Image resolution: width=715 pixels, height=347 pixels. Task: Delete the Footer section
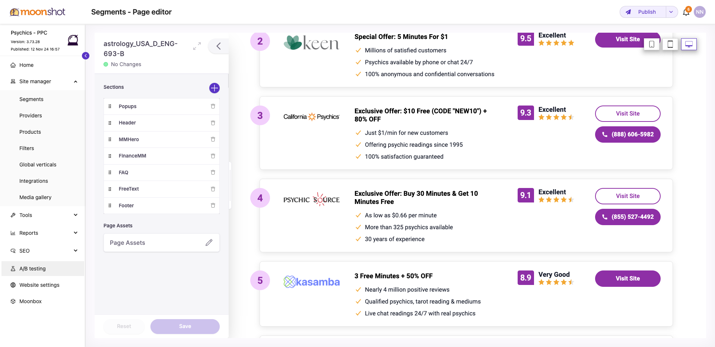pos(213,205)
